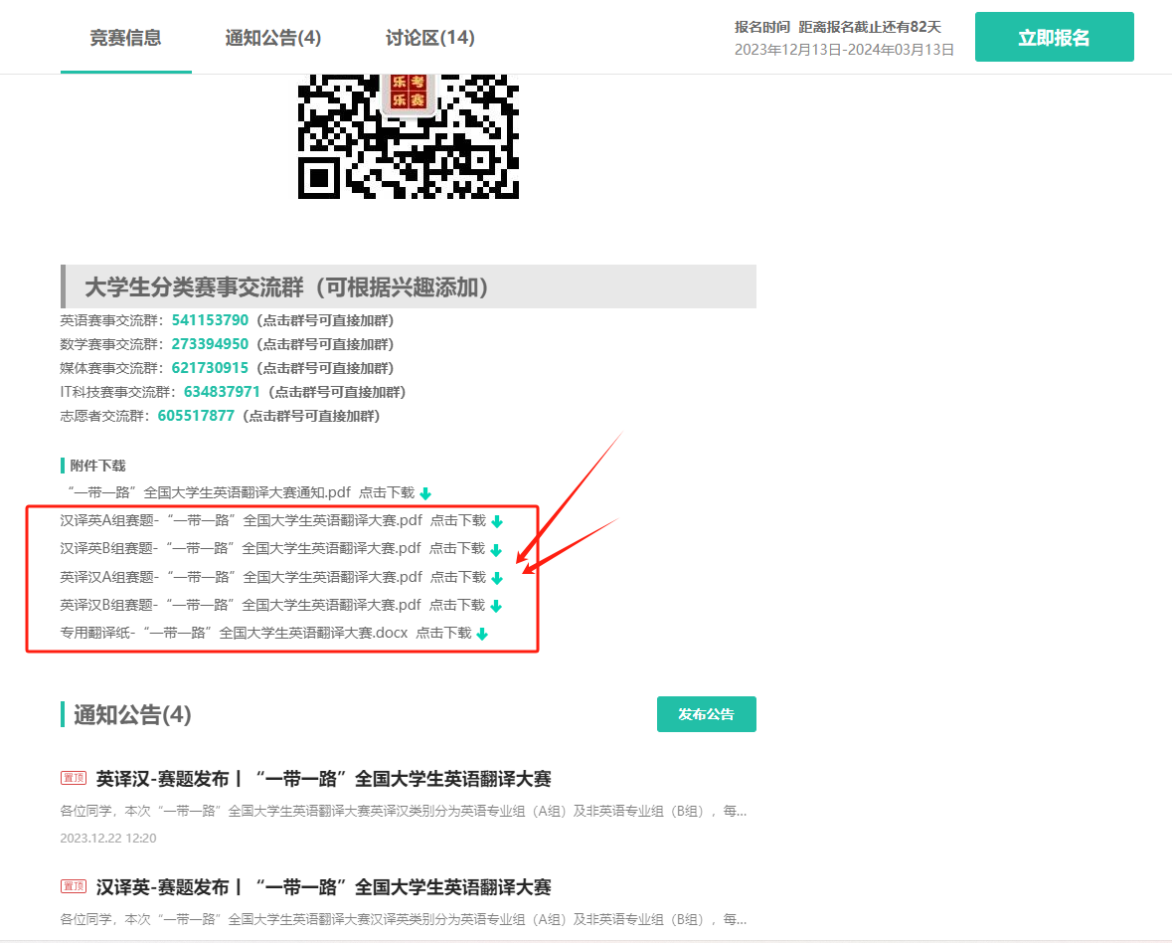Open the 讨论区(14) tab
The width and height of the screenshot is (1172, 943).
[x=429, y=38]
